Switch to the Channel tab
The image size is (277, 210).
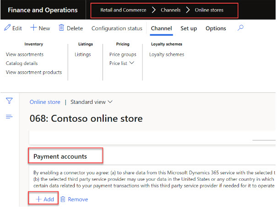coord(161,28)
